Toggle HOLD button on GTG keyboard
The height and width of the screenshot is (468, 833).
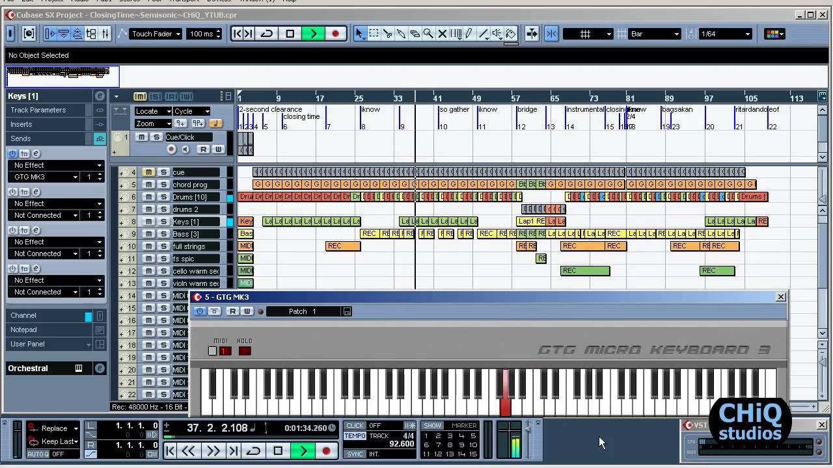pos(245,351)
